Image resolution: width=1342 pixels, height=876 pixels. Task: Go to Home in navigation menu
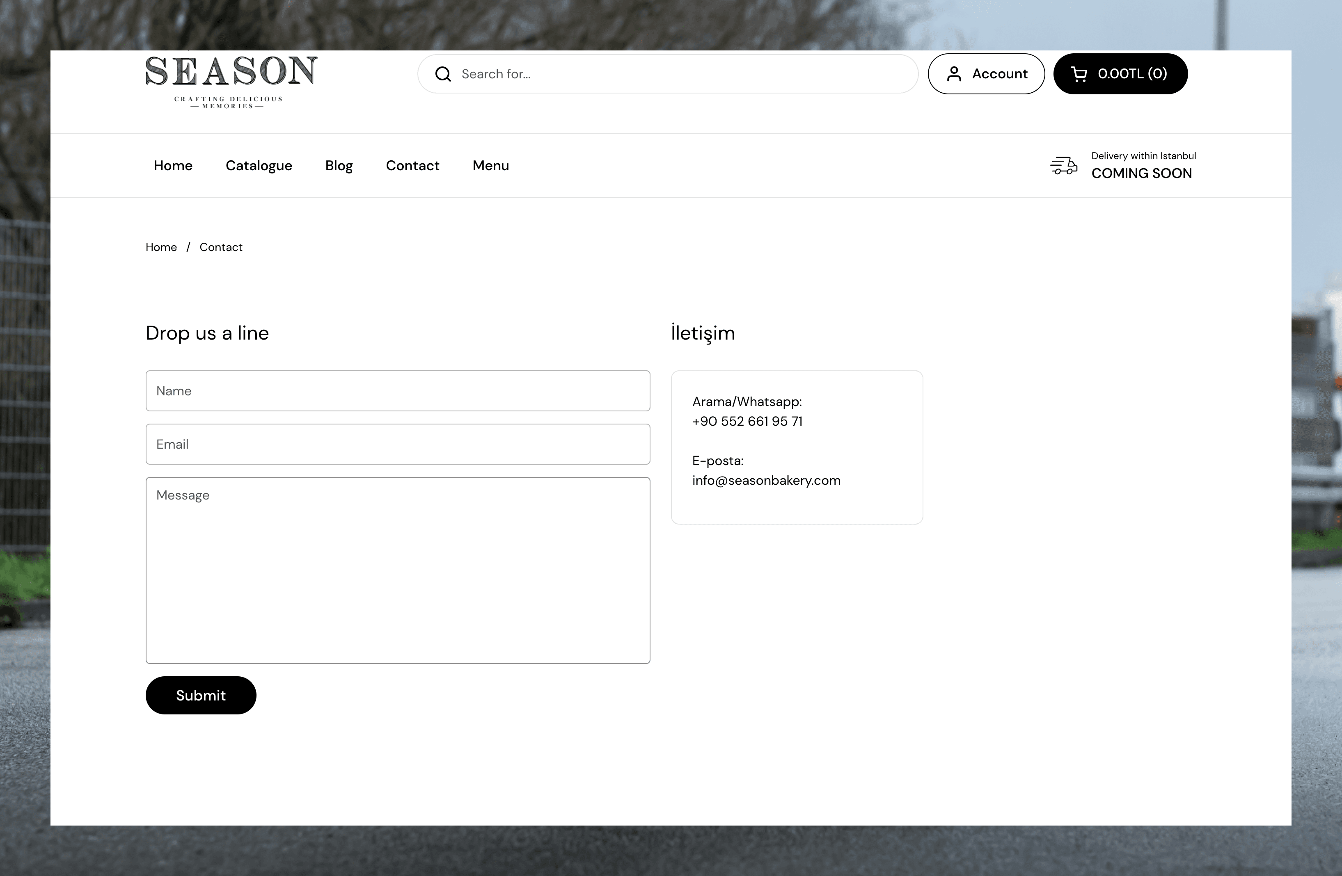(x=173, y=166)
